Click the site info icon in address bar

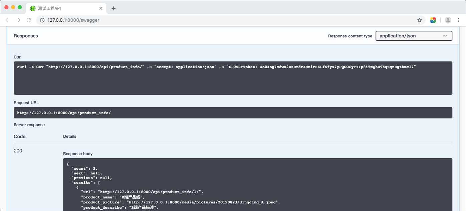coord(42,20)
